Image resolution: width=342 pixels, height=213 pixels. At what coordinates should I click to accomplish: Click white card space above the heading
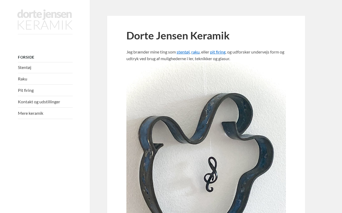206,22
